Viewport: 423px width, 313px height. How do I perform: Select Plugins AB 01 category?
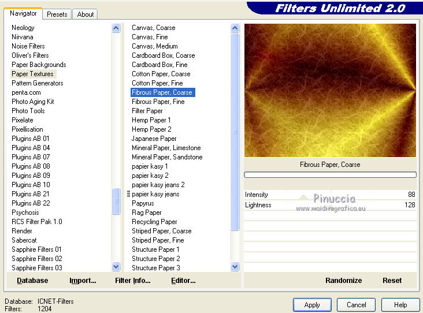coord(31,139)
